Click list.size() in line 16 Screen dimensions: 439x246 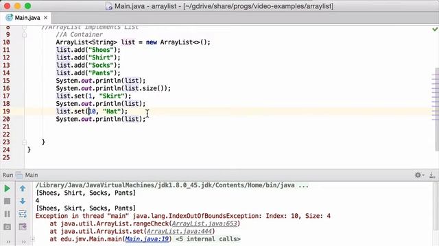click(x=145, y=88)
